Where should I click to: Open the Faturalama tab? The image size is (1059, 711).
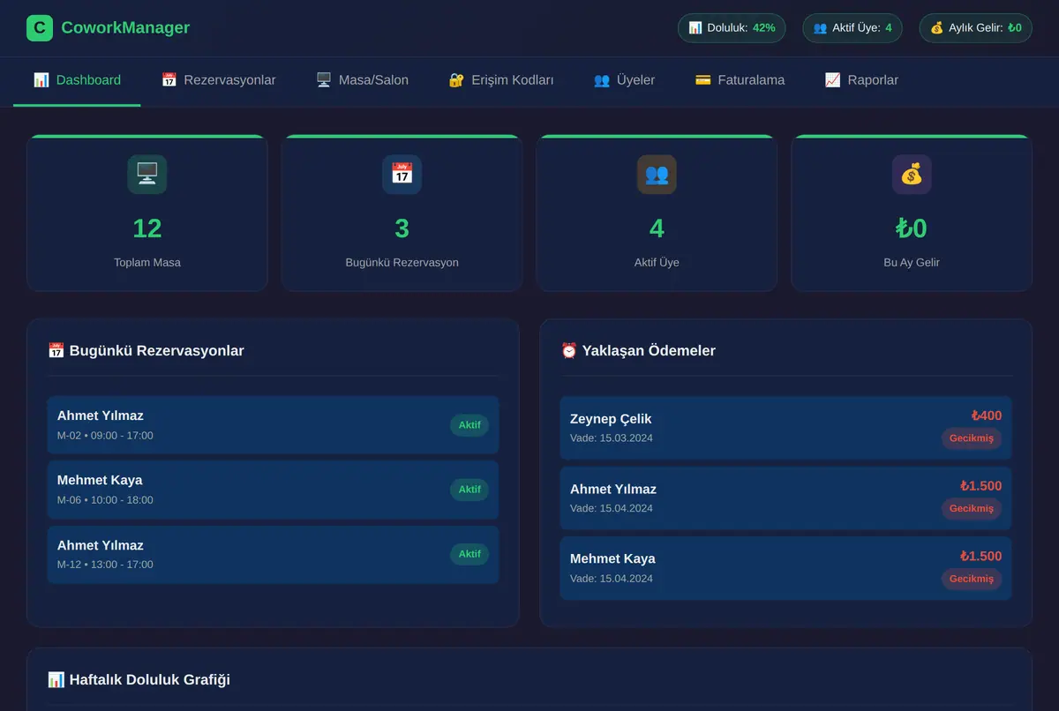point(740,81)
